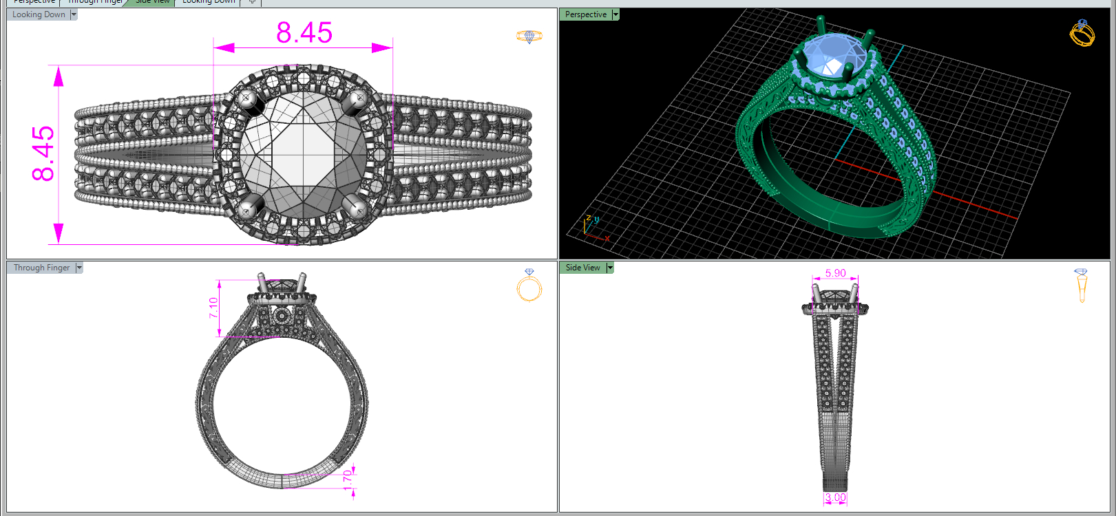Switch to the Through Finger tab at top
Screen dimensions: 1116x516
pos(95,2)
